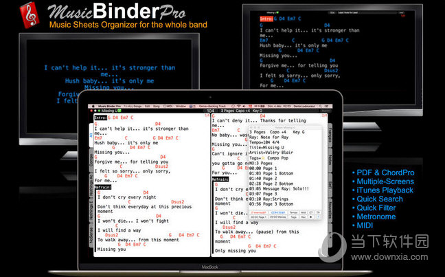The image size is (445, 277).
Task: Click the 'iTunes Playback' feature text
Action: pos(385,190)
